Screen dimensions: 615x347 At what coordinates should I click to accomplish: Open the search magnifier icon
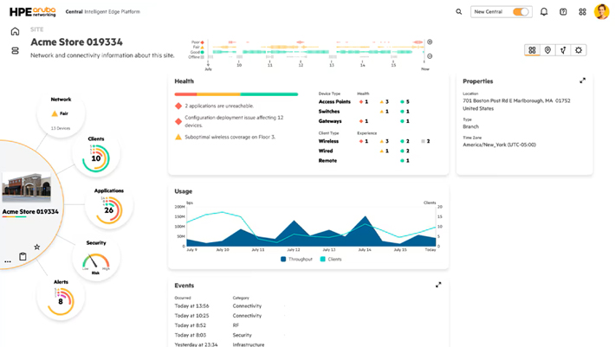(x=458, y=12)
